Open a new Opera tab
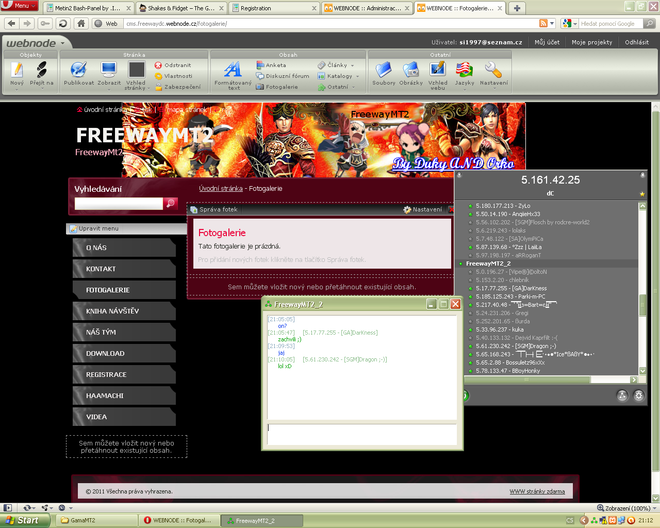The height and width of the screenshot is (528, 660). pyautogui.click(x=517, y=8)
